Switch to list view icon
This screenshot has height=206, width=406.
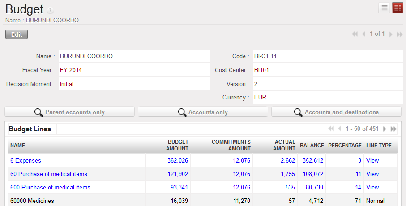click(384, 8)
